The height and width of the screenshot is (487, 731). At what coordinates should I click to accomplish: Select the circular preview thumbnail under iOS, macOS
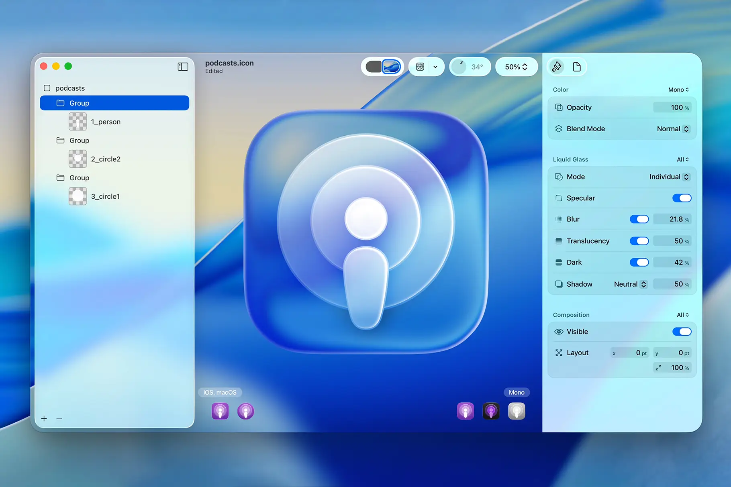246,411
